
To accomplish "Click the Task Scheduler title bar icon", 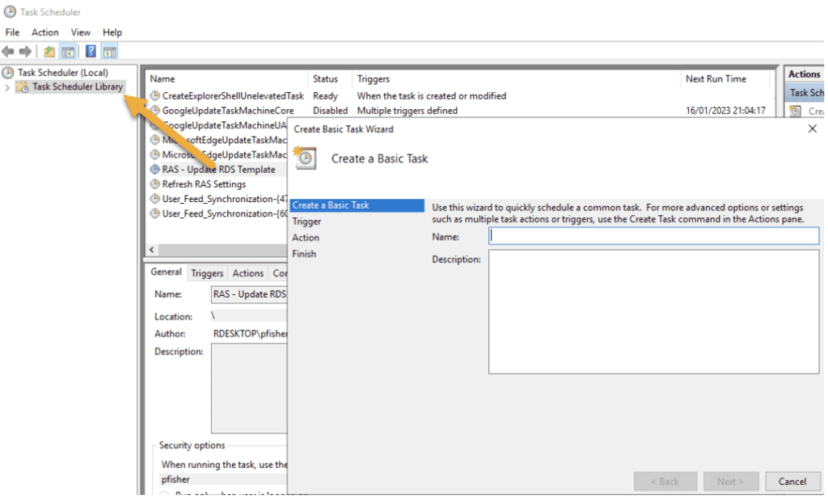I will click(10, 11).
